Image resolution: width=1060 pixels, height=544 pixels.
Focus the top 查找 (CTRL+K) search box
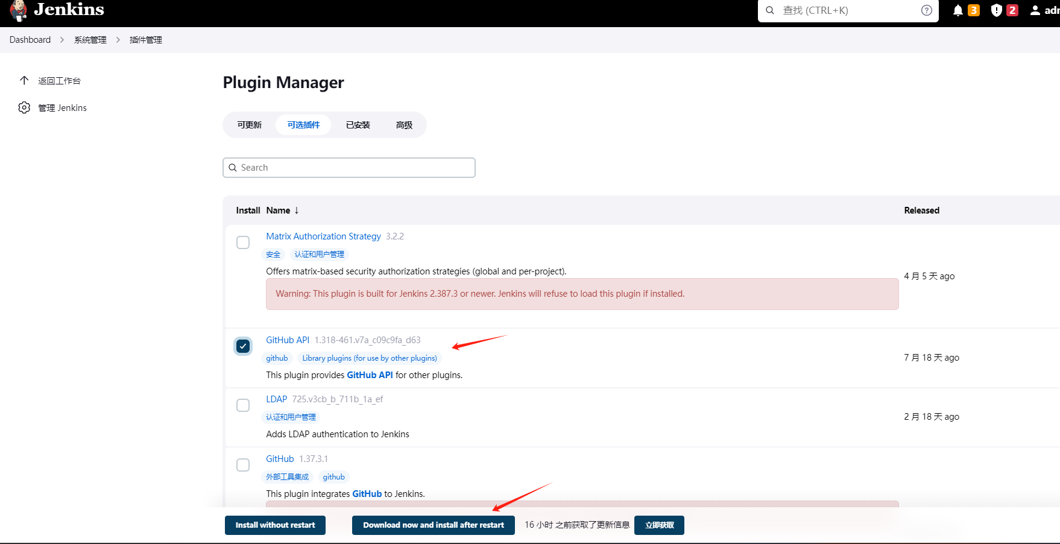point(848,10)
